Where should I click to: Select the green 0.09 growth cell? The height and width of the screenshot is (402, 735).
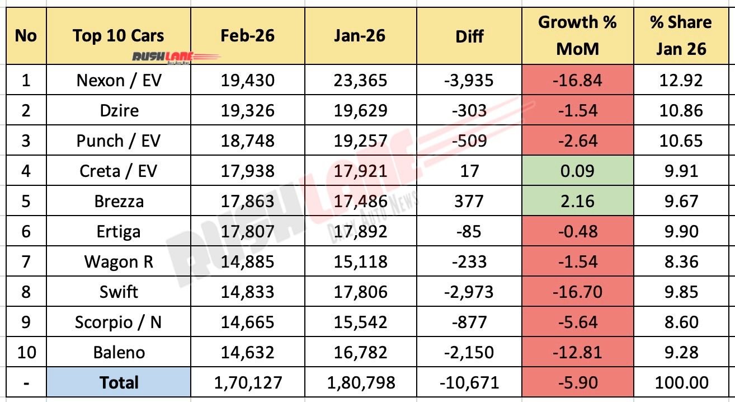point(577,171)
